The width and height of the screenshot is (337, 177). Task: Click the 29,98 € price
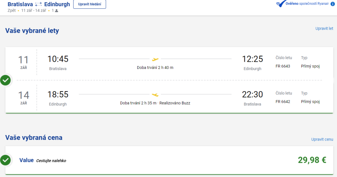[x=312, y=160]
